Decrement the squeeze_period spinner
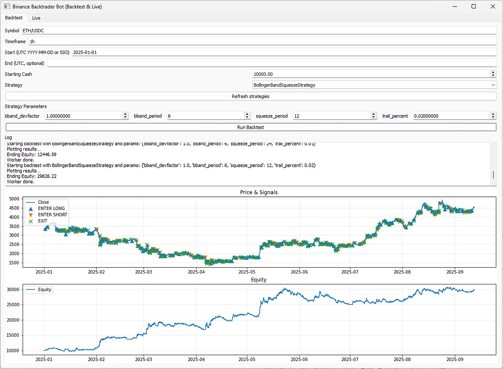 (x=373, y=118)
